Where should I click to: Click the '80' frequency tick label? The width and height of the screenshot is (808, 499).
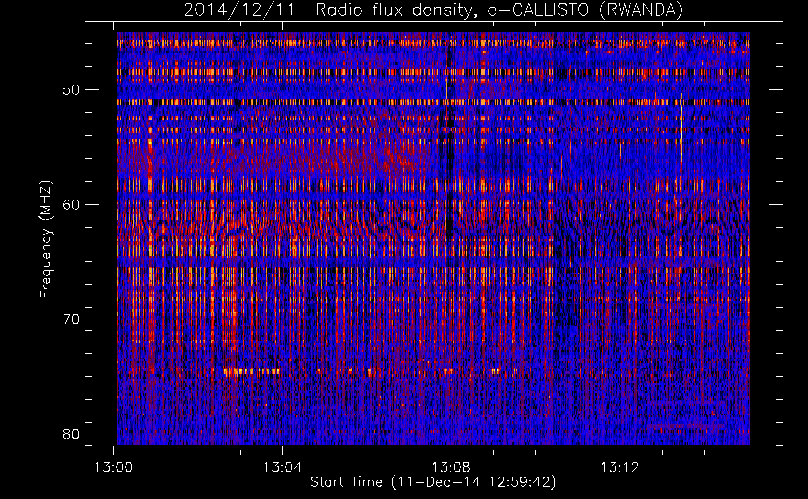71,434
